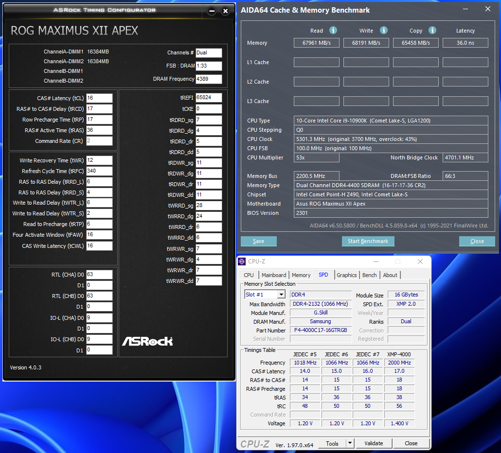This screenshot has height=453, width=501.
Task: Click the Write info icon
Action: tap(383, 30)
